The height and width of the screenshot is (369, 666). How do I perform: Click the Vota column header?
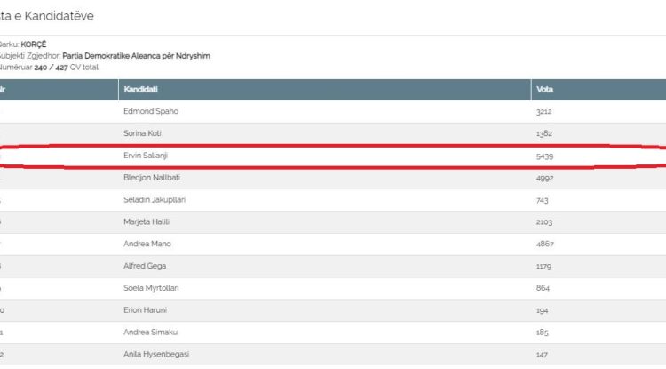[x=545, y=90]
